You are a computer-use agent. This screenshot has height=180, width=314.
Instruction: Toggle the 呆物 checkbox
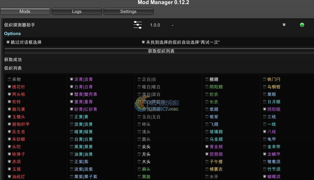click(9, 79)
